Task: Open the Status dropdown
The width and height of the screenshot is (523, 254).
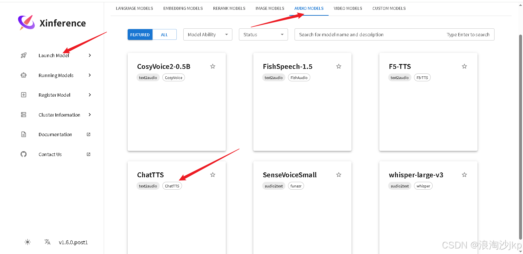Action: (x=263, y=34)
